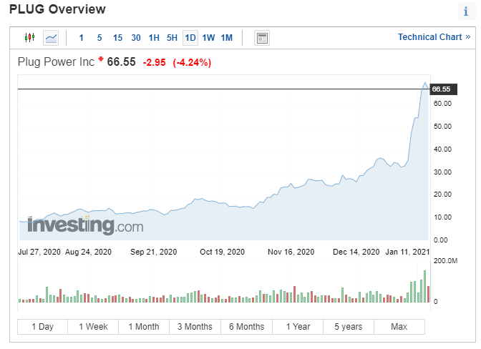Show the 1 Week range
Viewport: 481px width, 349px height.
tap(93, 327)
